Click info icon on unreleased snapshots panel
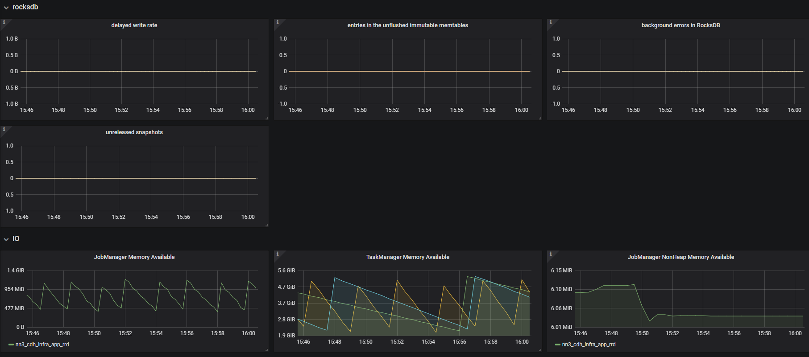 coord(4,129)
